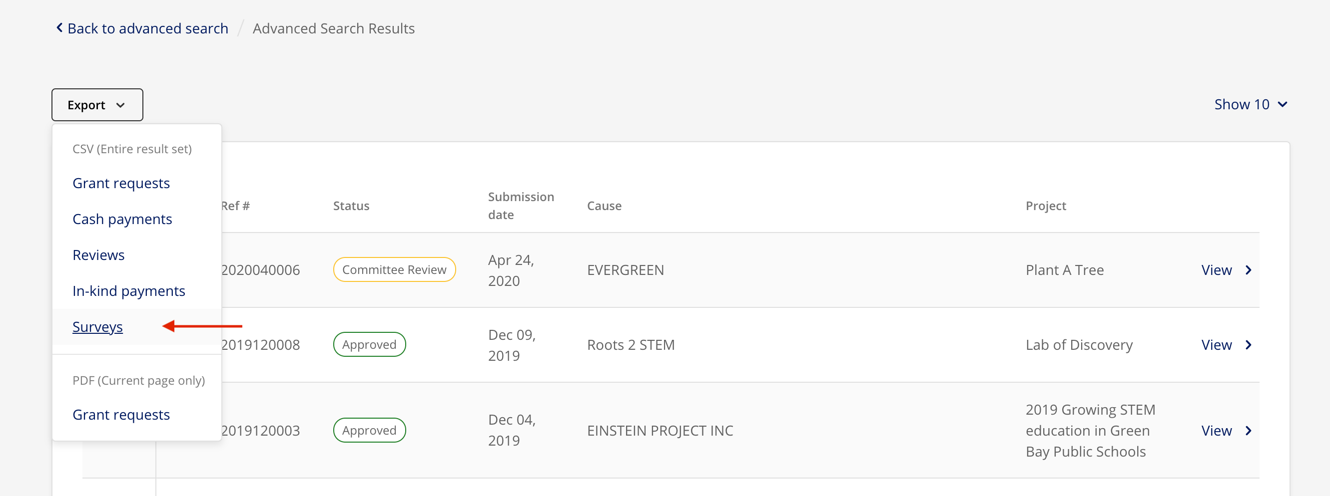Click the Status column header
Image resolution: width=1330 pixels, height=496 pixels.
pos(351,206)
